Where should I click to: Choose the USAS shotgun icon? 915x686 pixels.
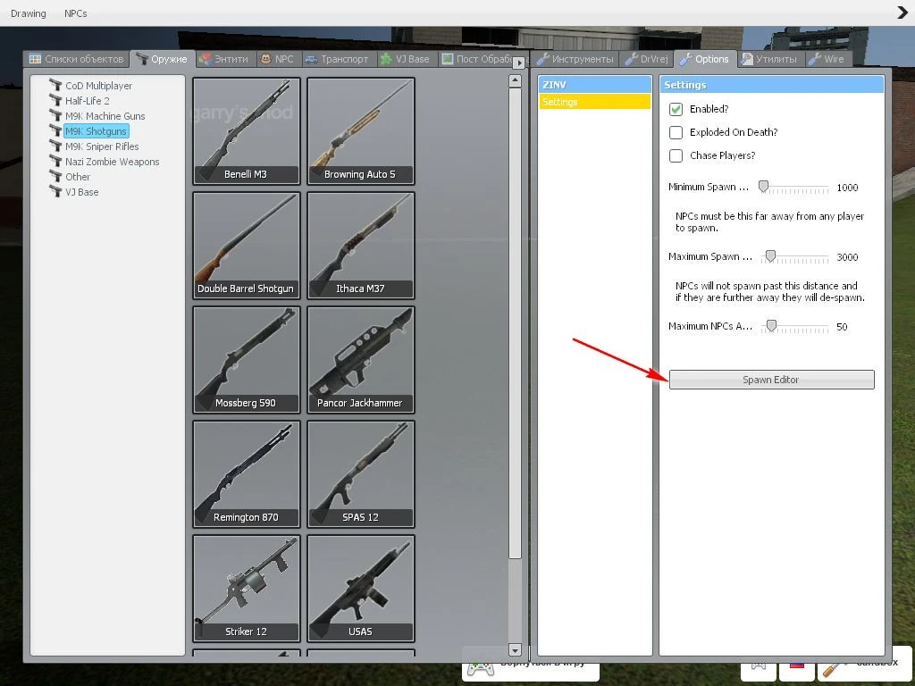tap(361, 589)
